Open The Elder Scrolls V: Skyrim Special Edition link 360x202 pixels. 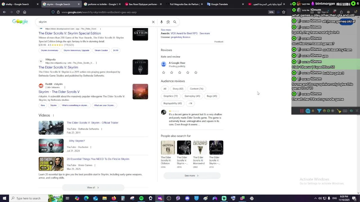[70, 33]
